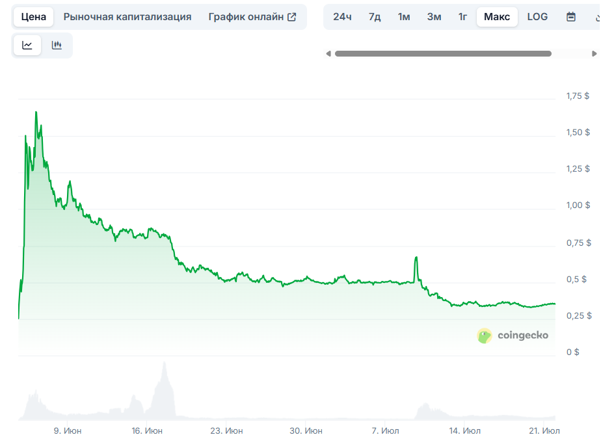Click the 9. Июн date label
The height and width of the screenshot is (448, 601).
(x=68, y=430)
